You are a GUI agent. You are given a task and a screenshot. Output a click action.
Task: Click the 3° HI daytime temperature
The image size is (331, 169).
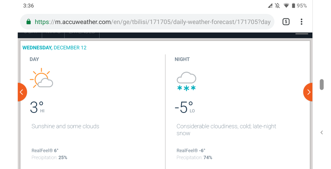coord(37,107)
